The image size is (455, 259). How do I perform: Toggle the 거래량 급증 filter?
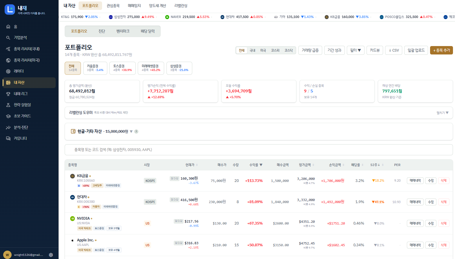[310, 50]
